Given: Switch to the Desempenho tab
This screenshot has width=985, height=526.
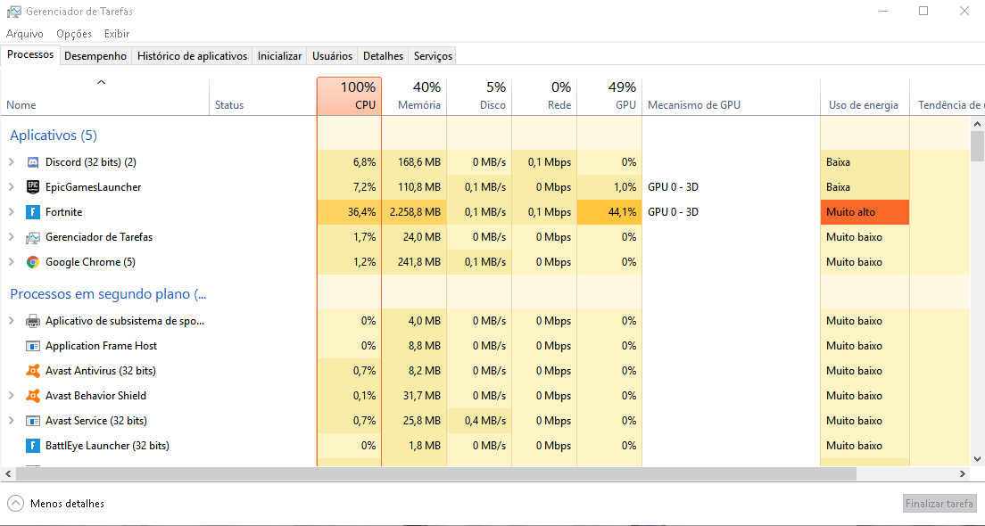Looking at the screenshot, I should pyautogui.click(x=95, y=56).
